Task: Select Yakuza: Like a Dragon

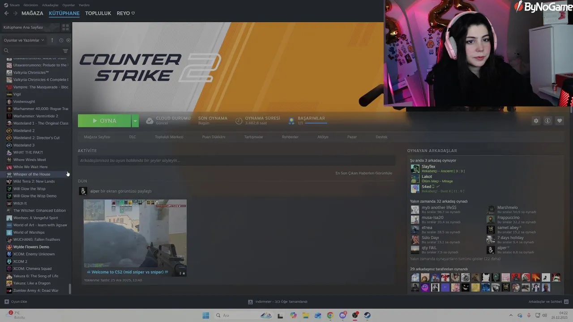Action: [x=36, y=283]
